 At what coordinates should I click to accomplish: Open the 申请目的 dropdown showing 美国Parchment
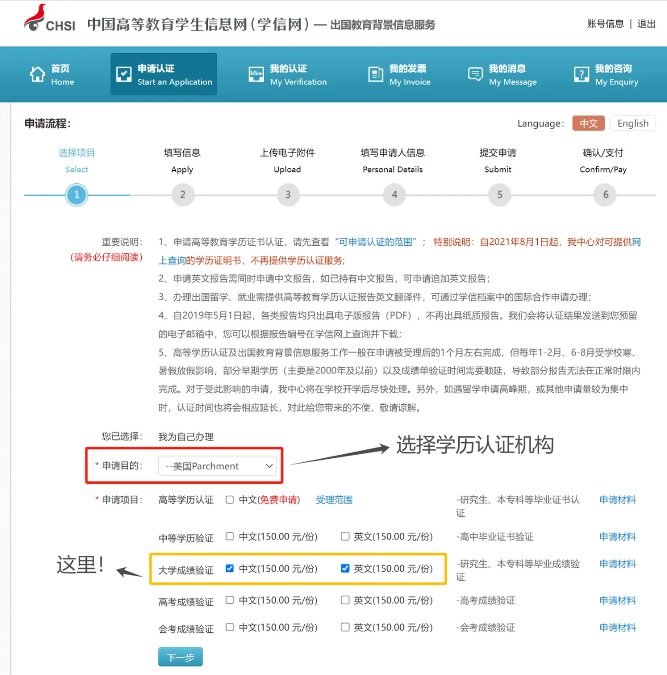(219, 466)
